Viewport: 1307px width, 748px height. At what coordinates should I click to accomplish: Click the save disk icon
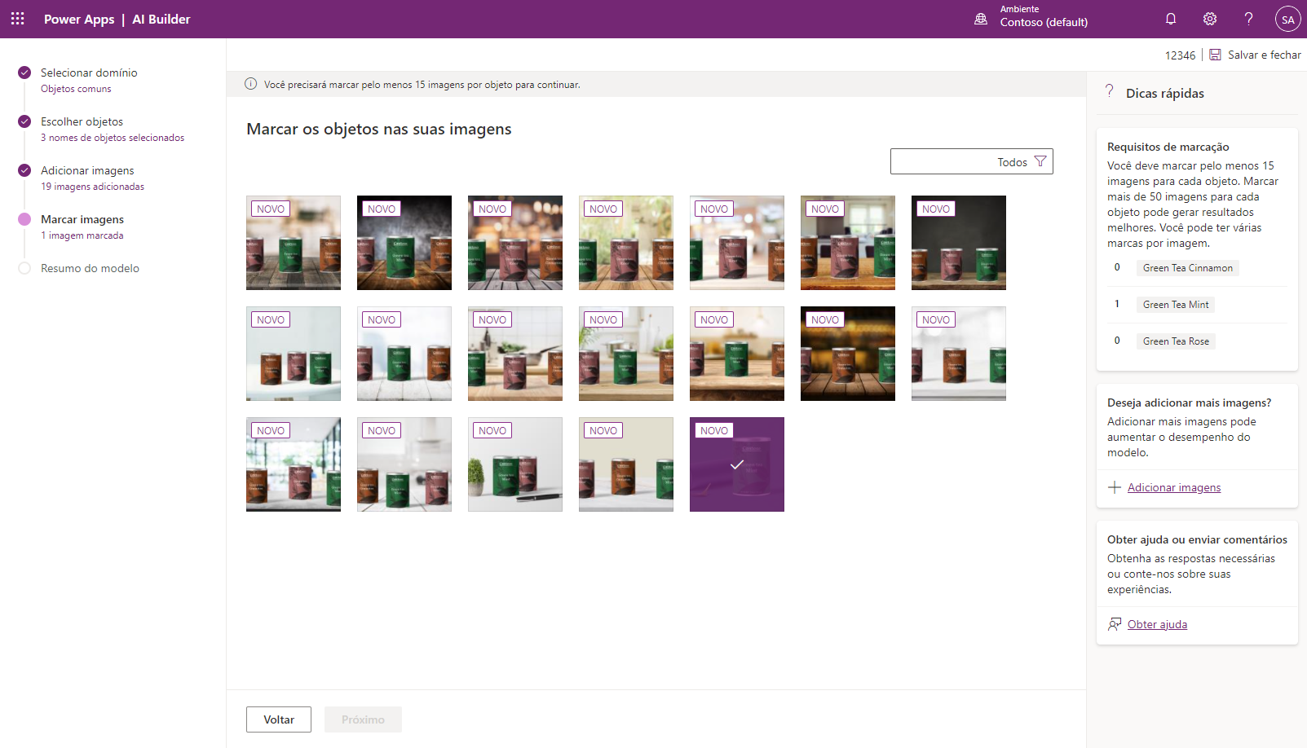(1215, 55)
